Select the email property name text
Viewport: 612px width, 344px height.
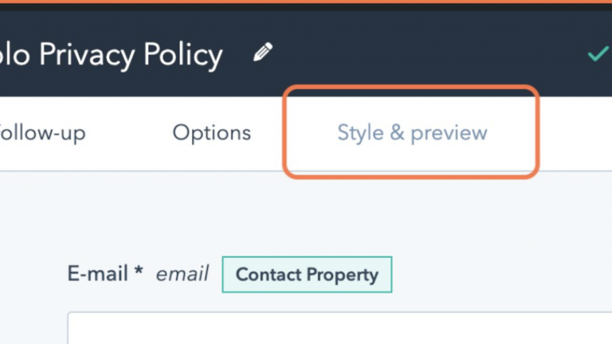pyautogui.click(x=182, y=274)
